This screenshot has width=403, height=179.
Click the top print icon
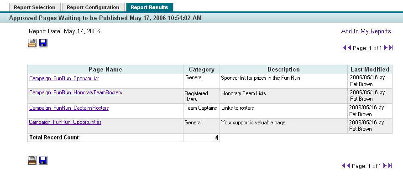(x=32, y=43)
